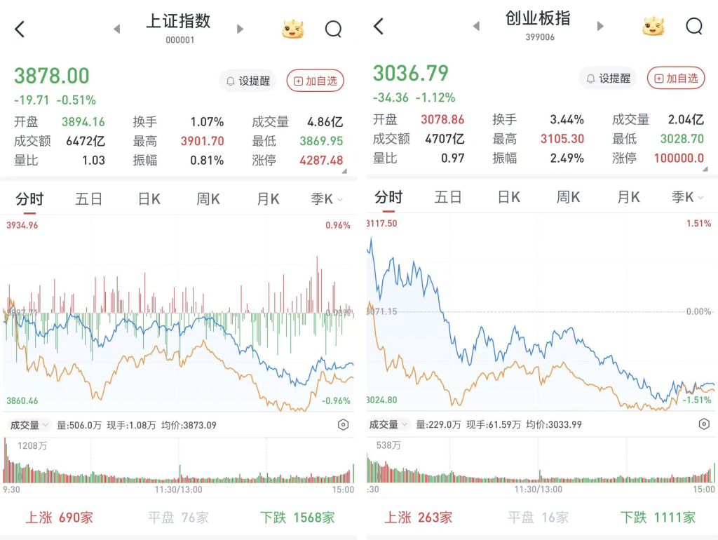Open volume chart settings on 创业板指
Screen dimensions: 718x540
tap(704, 424)
